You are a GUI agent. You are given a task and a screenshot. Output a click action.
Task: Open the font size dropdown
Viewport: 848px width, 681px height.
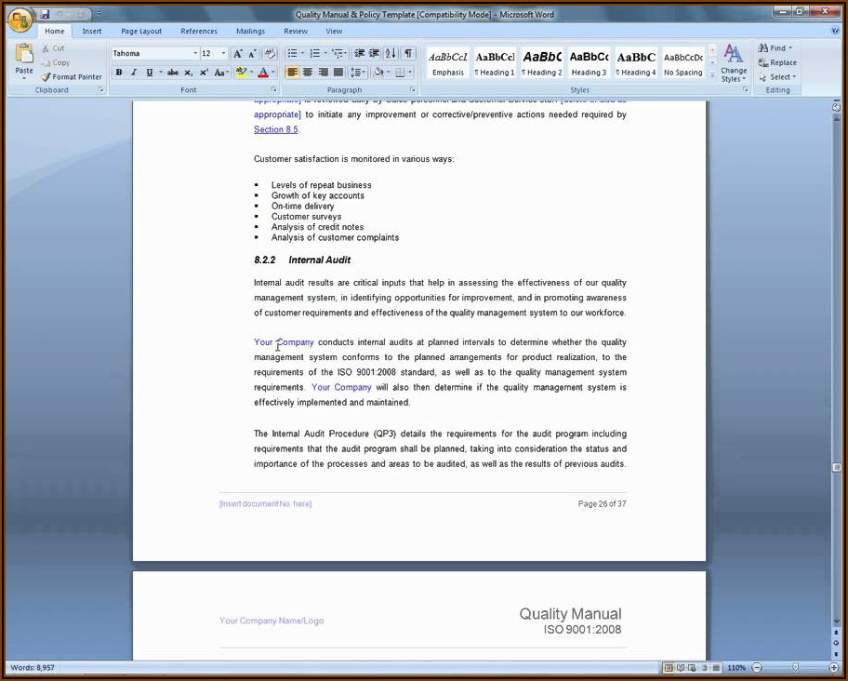point(224,54)
